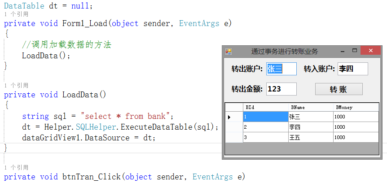
Task: Click SQLHelper in the ExecuteDataTable line
Action: [x=96, y=127]
